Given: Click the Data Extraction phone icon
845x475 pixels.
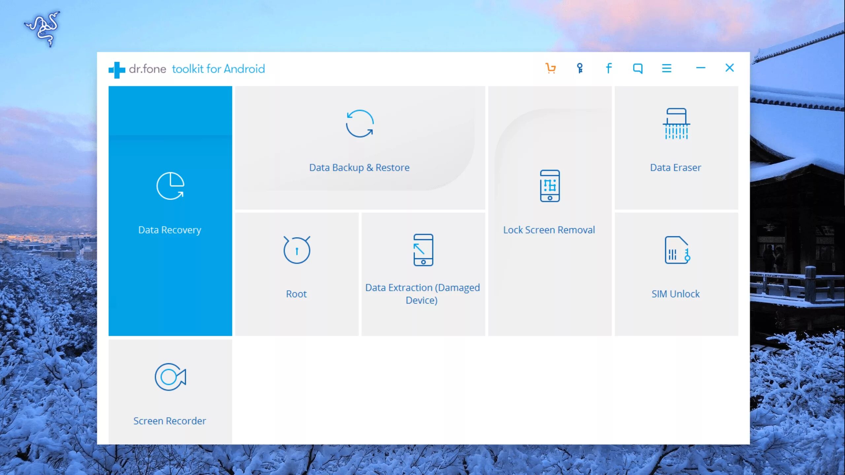Looking at the screenshot, I should [423, 250].
